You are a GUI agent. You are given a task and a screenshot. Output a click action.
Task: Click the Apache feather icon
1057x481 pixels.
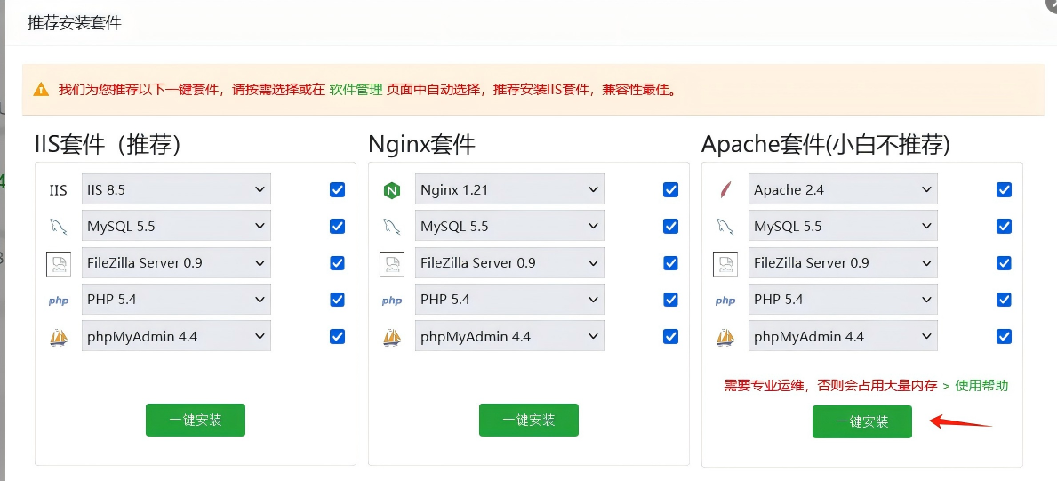(725, 190)
